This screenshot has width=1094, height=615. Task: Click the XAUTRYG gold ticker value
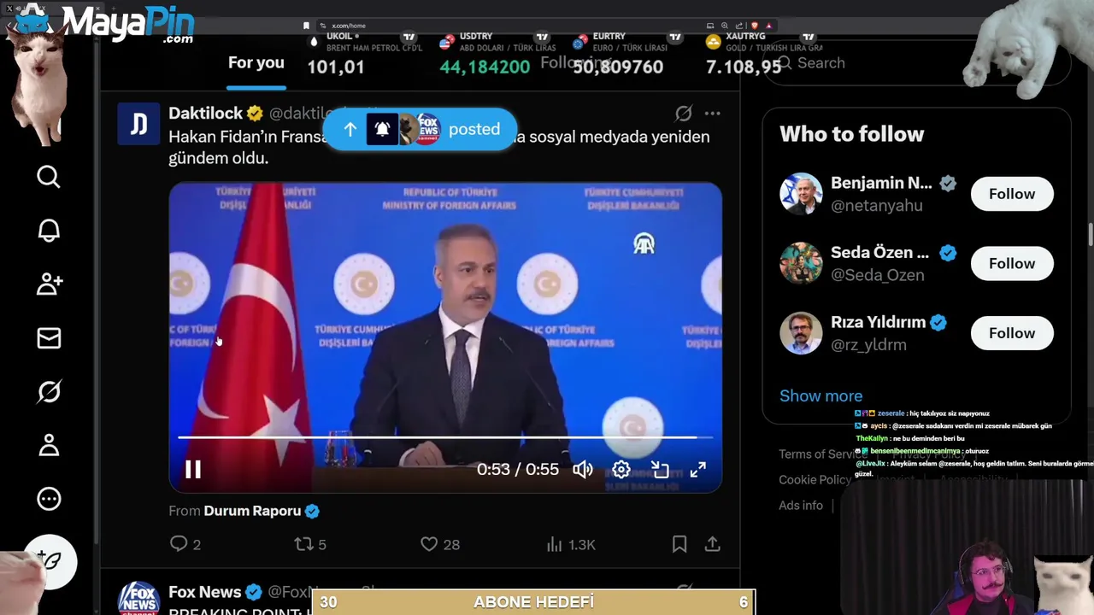coord(744,67)
